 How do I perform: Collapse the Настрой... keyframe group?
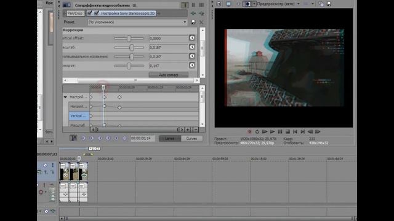65,97
